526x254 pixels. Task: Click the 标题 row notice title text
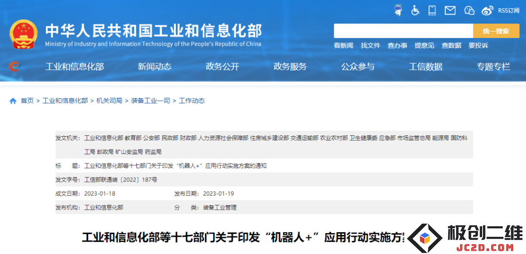point(175,166)
